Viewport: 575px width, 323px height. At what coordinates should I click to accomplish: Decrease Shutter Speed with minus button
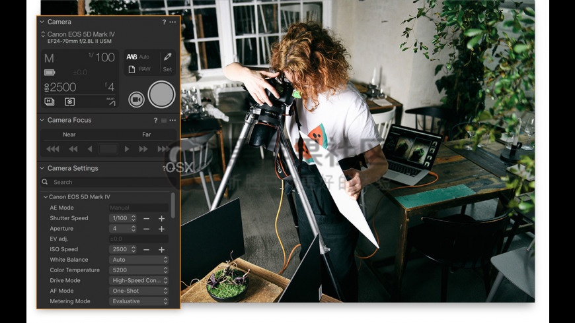pyautogui.click(x=146, y=218)
